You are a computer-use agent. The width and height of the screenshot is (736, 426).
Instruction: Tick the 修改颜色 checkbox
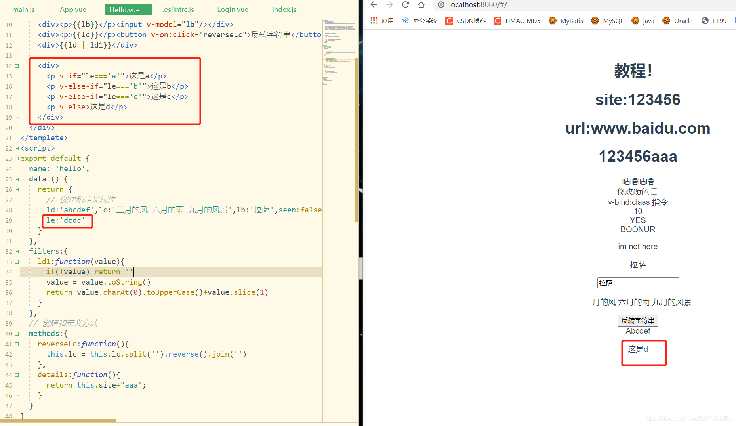click(x=654, y=191)
